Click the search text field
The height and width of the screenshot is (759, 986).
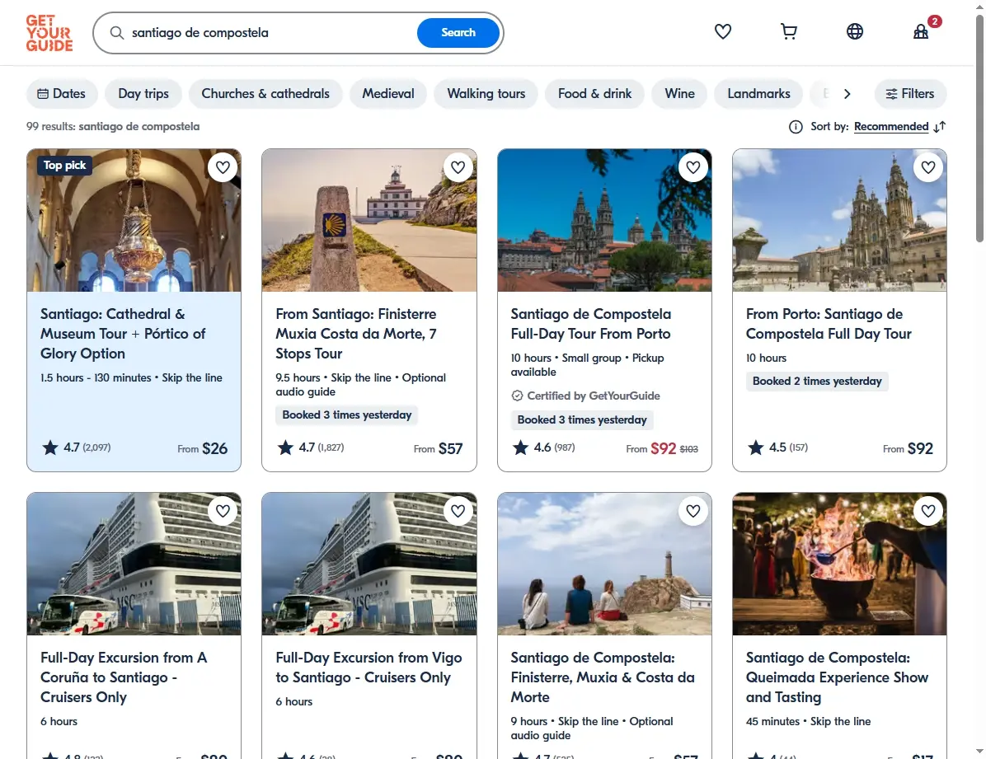coord(270,33)
